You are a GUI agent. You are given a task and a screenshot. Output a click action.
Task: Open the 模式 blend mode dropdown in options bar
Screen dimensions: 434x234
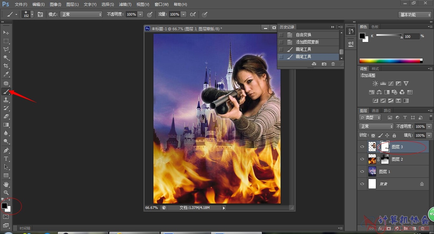[81, 14]
